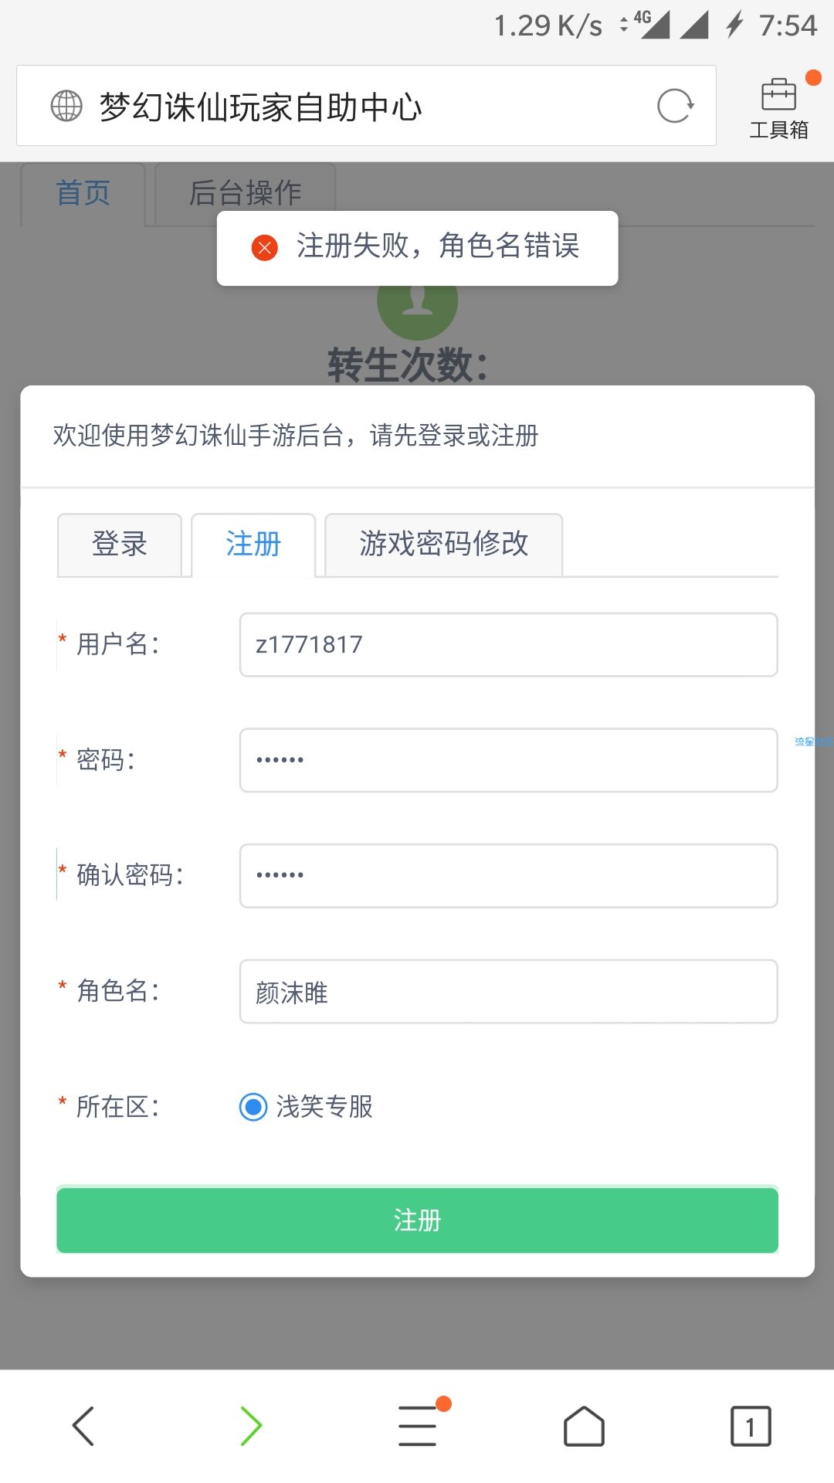Tap the red error icon in toast
The height and width of the screenshot is (1483, 834).
pos(265,248)
